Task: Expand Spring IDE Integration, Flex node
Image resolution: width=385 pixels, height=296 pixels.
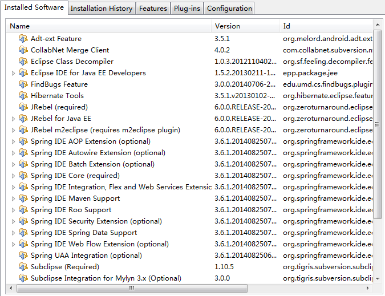Action: pyautogui.click(x=13, y=187)
